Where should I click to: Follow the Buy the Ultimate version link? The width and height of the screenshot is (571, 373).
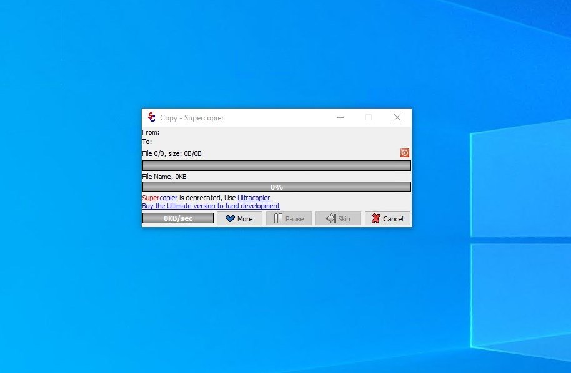211,206
